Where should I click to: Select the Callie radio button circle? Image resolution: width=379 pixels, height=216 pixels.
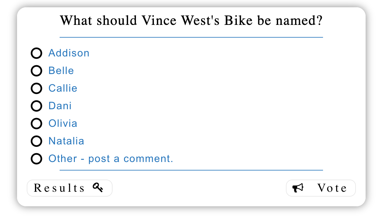(x=37, y=89)
